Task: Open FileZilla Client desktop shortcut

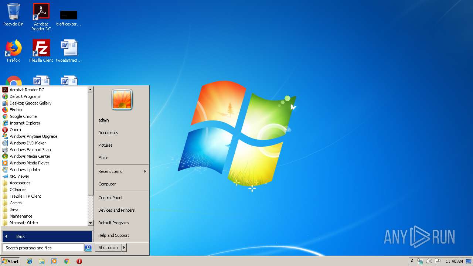Action: point(41,51)
